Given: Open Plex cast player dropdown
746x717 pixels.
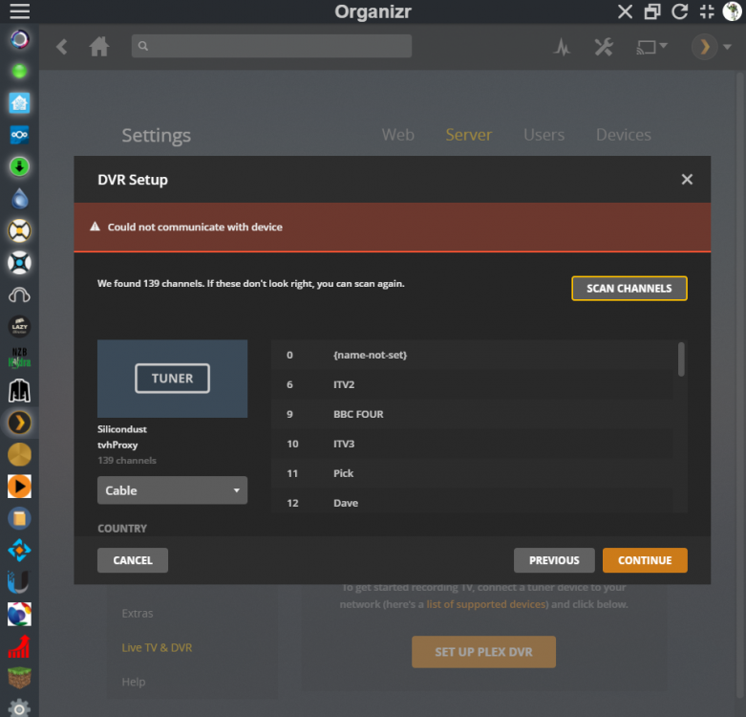Looking at the screenshot, I should [651, 47].
